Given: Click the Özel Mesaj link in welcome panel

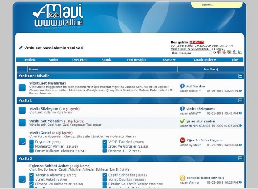Looking at the screenshot, I should coord(179,49).
